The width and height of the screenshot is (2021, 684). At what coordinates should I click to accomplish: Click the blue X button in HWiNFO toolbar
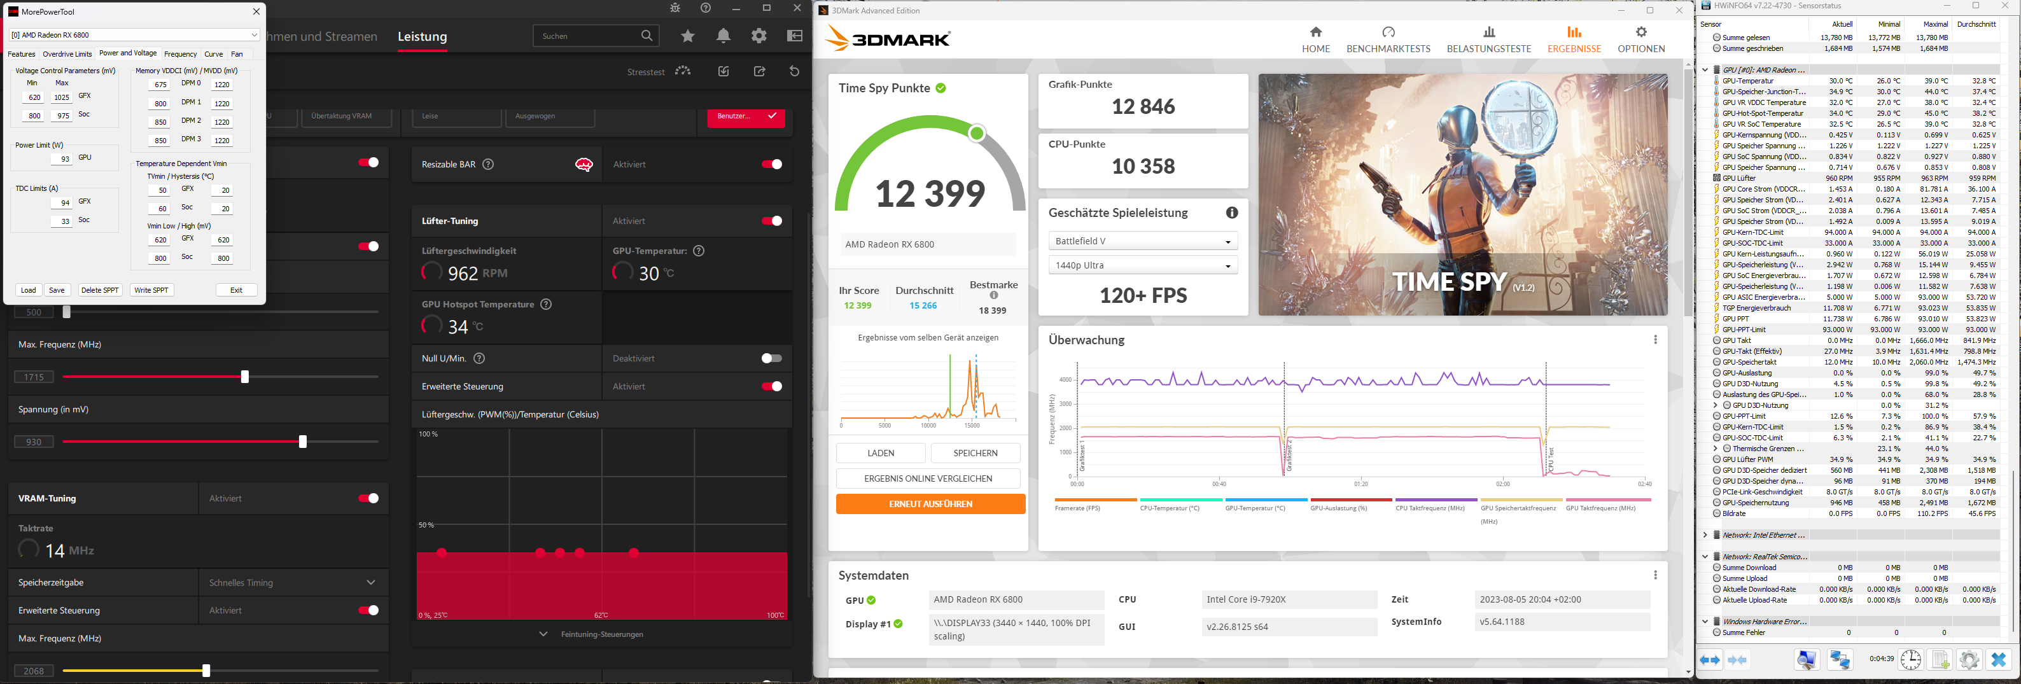click(1999, 660)
